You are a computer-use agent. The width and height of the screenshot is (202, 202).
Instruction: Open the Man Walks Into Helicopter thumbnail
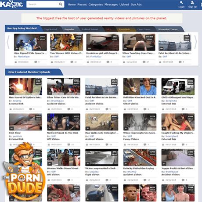coord(102,122)
